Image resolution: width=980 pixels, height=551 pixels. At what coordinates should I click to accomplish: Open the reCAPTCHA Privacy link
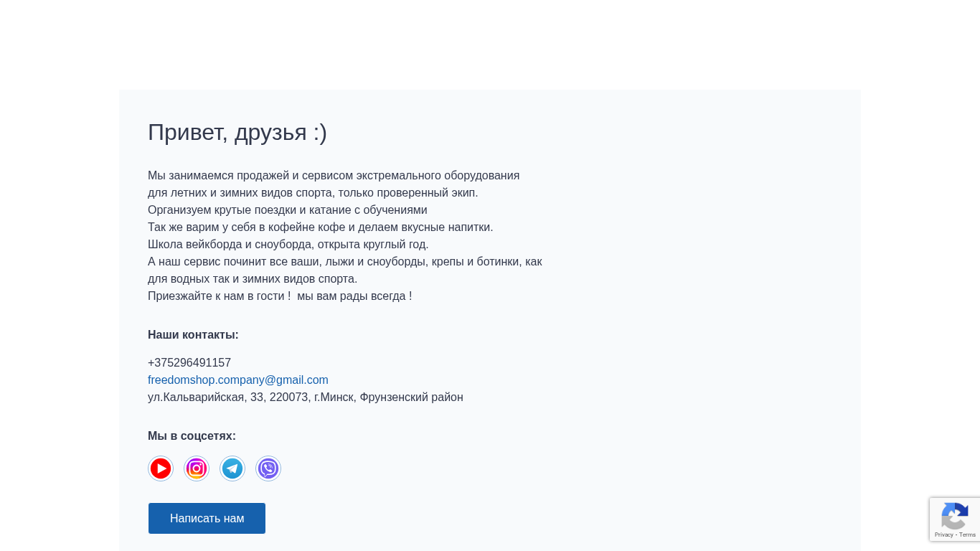pyautogui.click(x=943, y=534)
